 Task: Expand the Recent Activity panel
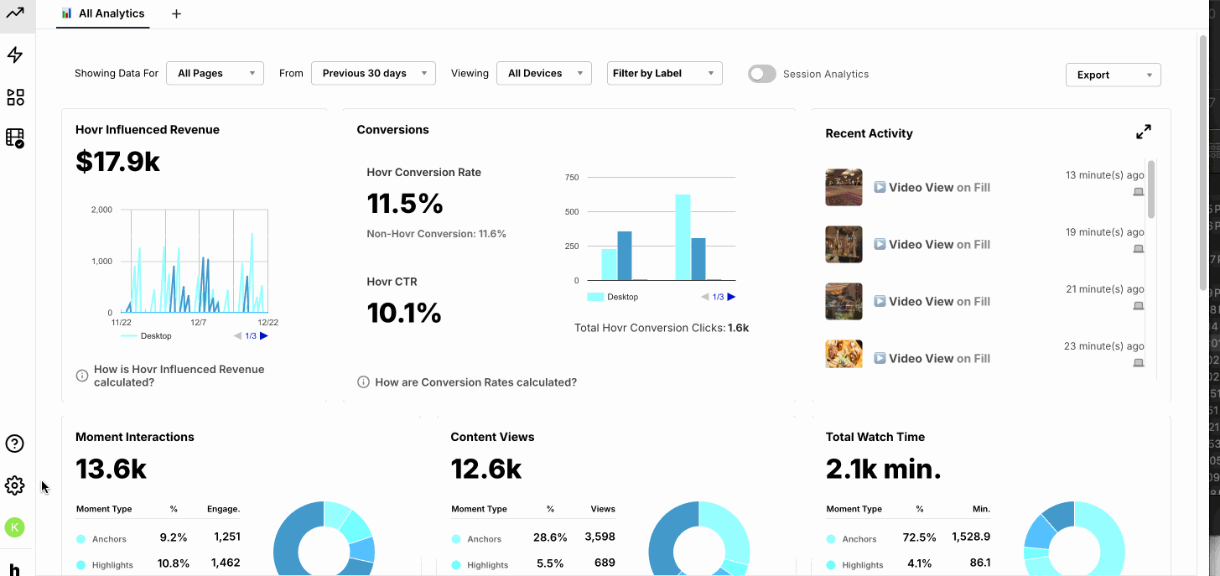[1143, 132]
